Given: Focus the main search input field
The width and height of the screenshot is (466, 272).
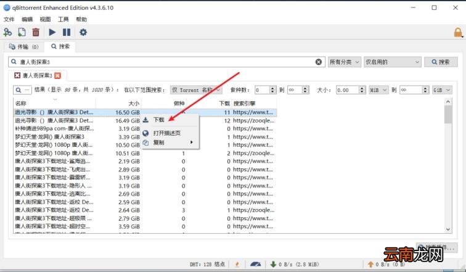Looking at the screenshot, I should tap(166, 62).
